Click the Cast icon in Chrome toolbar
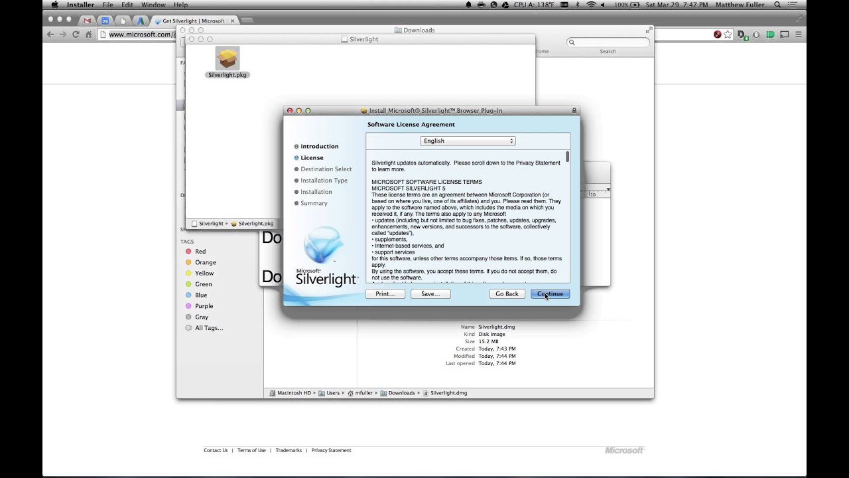Viewport: 849px width, 478px height. [x=784, y=35]
